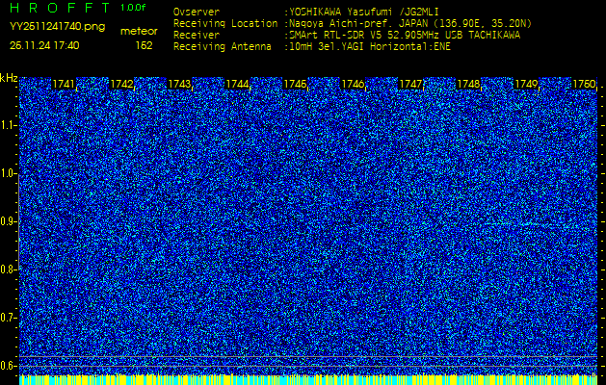
Task: Click the 1.1 frequency axis label
Action: (9, 125)
